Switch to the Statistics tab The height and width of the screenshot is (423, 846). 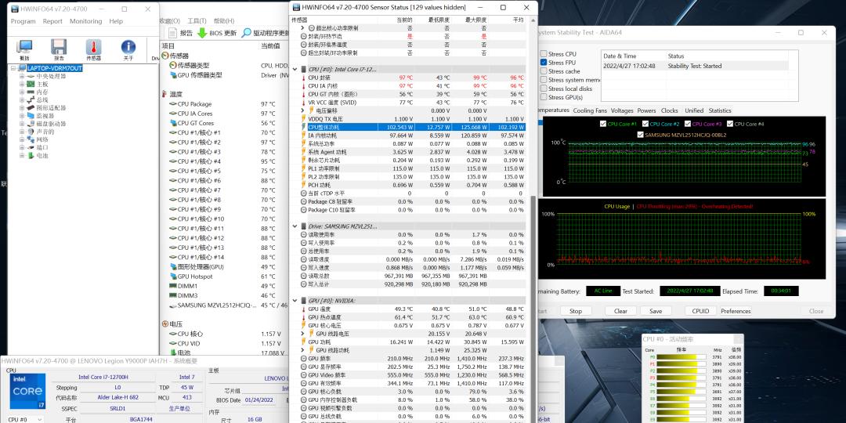[x=720, y=110]
